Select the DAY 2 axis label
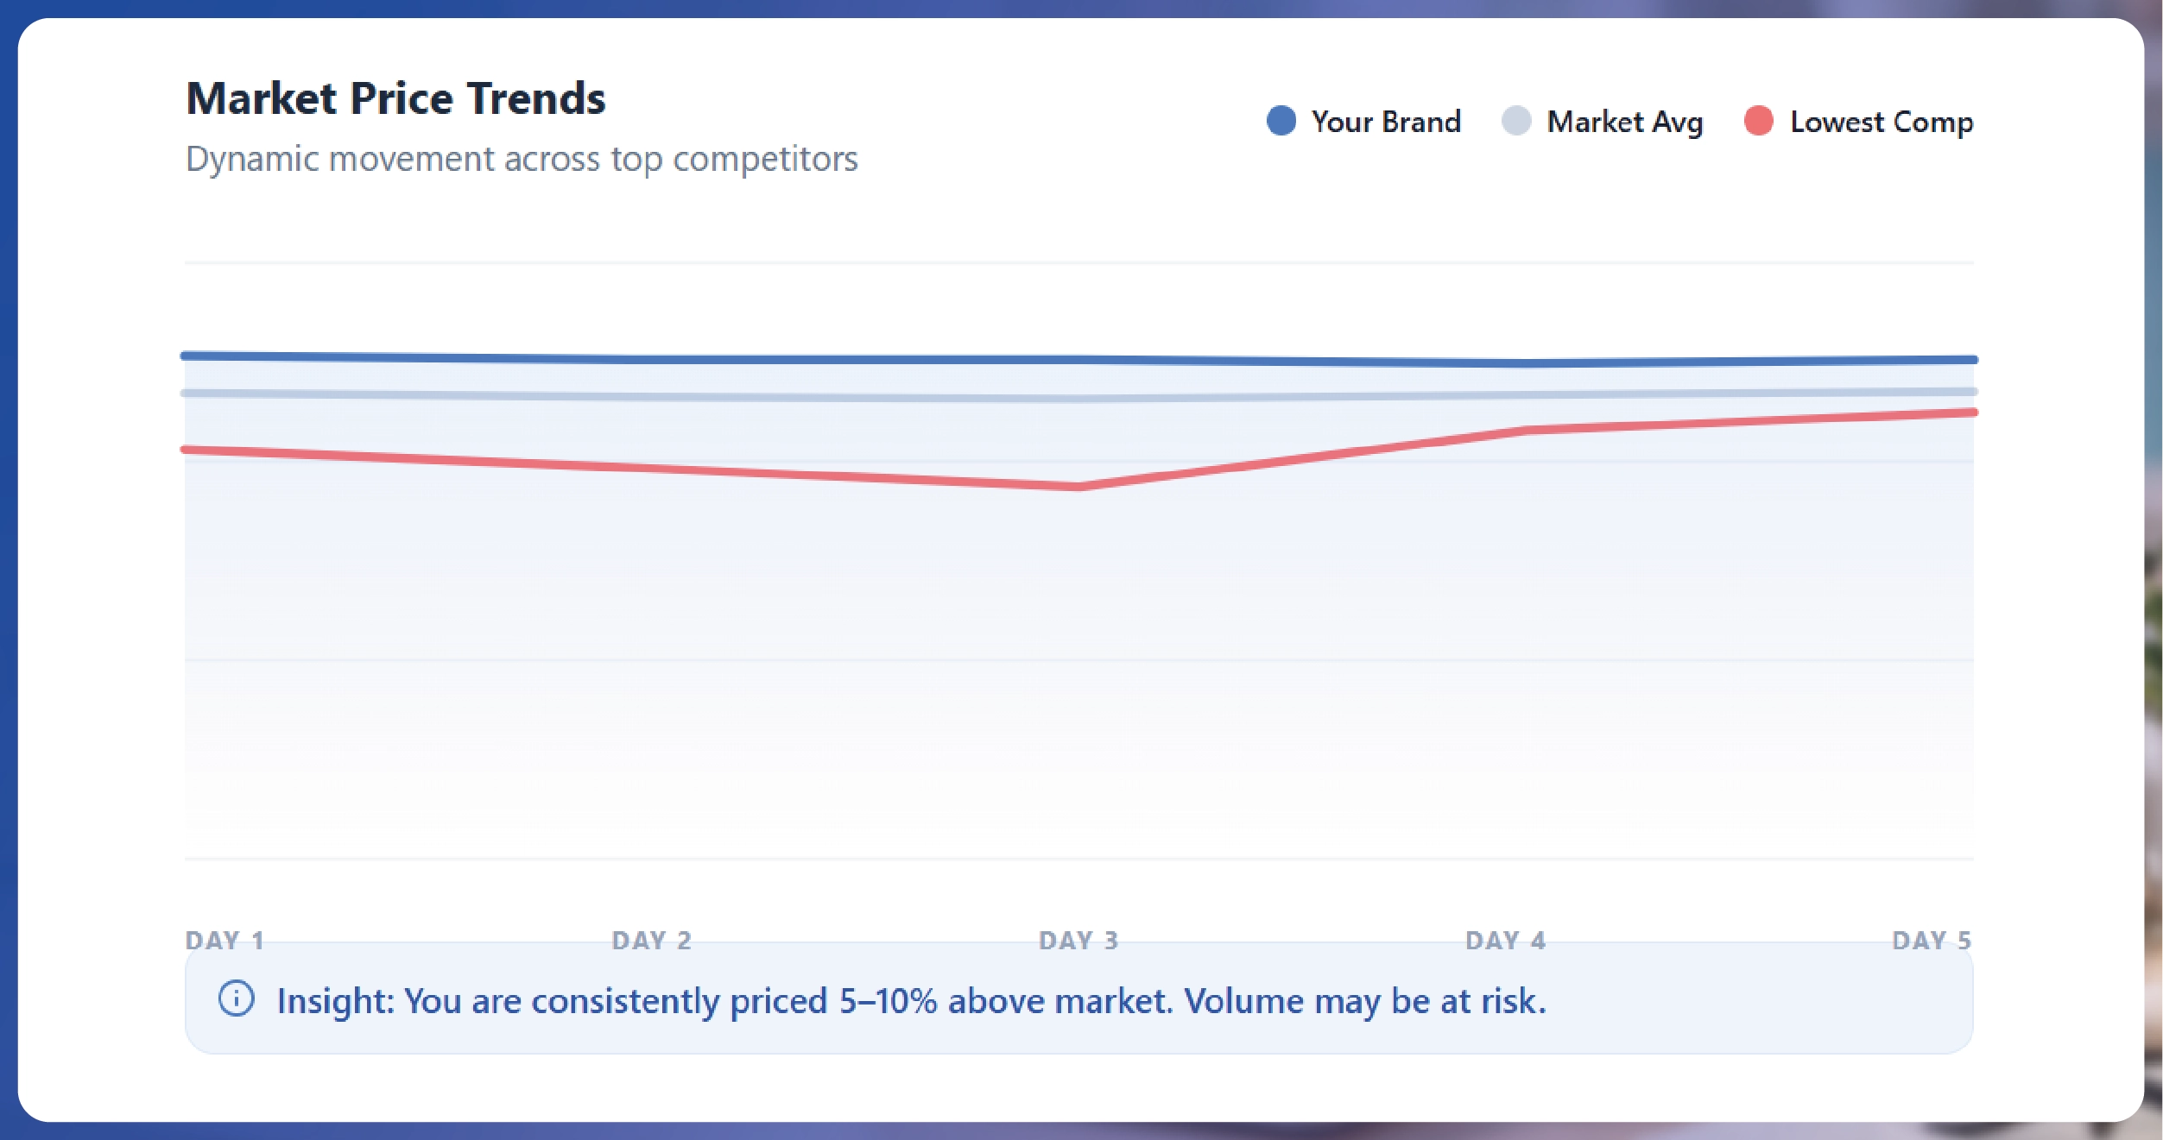 pyautogui.click(x=652, y=940)
